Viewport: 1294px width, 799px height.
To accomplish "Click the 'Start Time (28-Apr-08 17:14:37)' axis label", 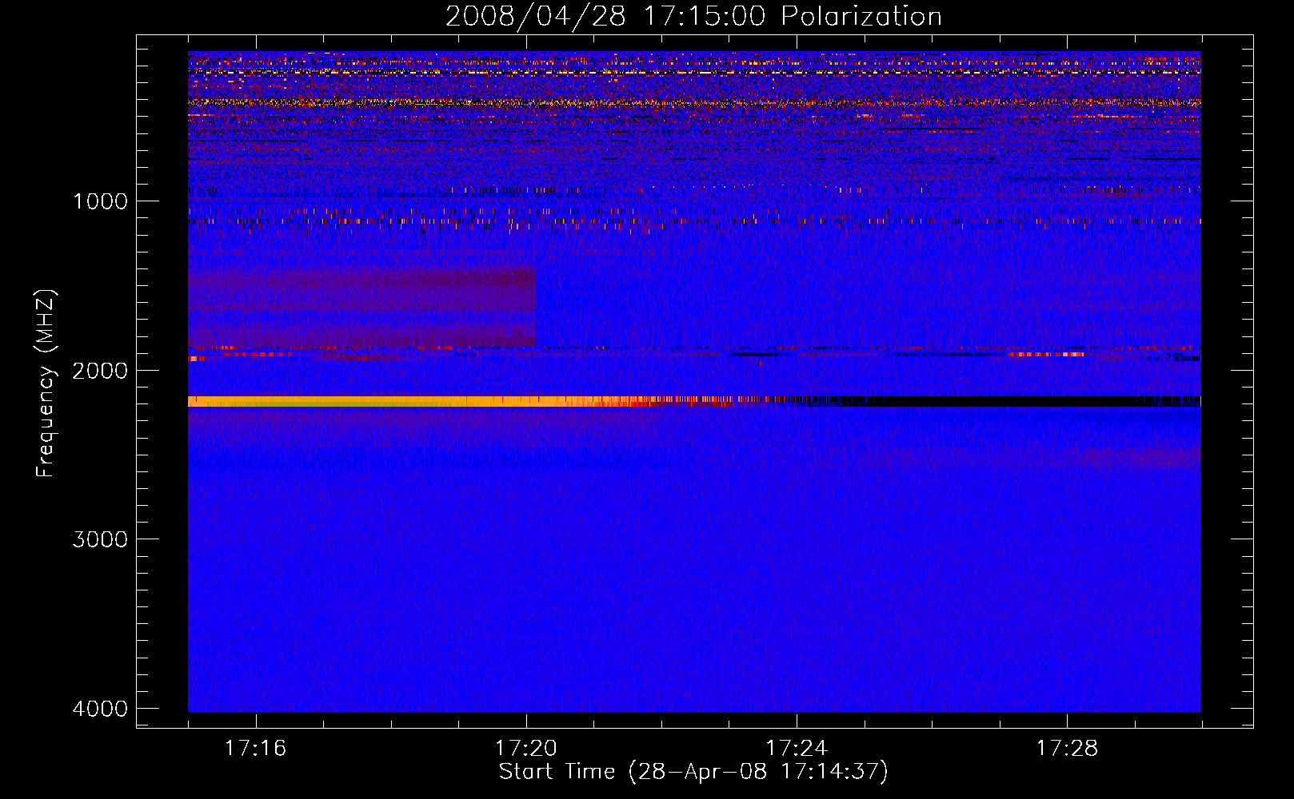I will coord(693,772).
